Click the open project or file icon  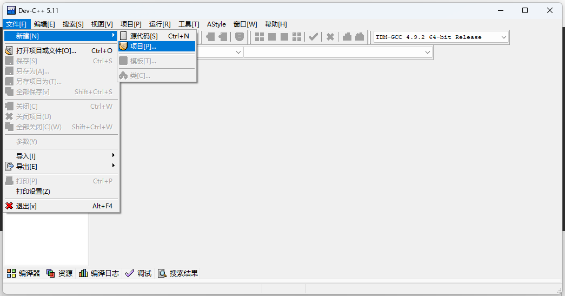pos(9,51)
